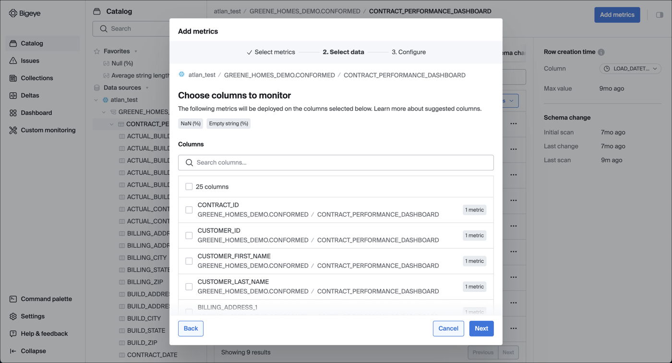Click the Favorites star icon
Viewport: 672px width, 363px height.
[97, 51]
